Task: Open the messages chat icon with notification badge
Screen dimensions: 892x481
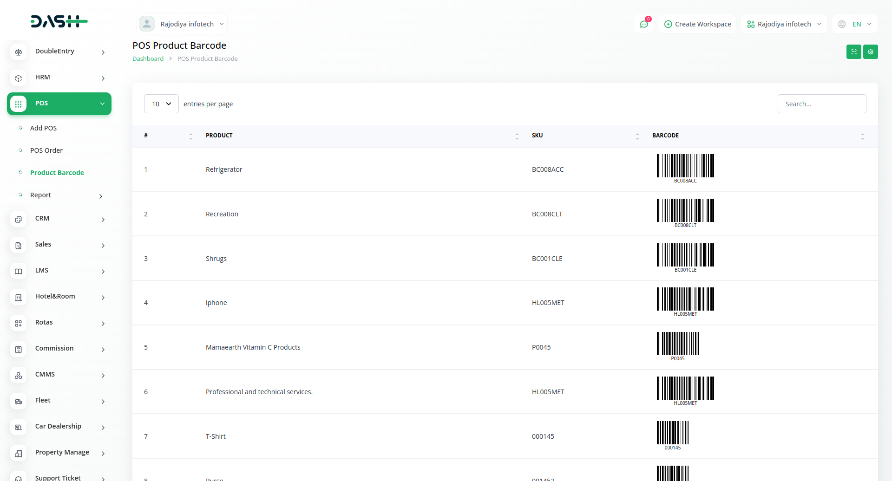Action: pos(643,24)
